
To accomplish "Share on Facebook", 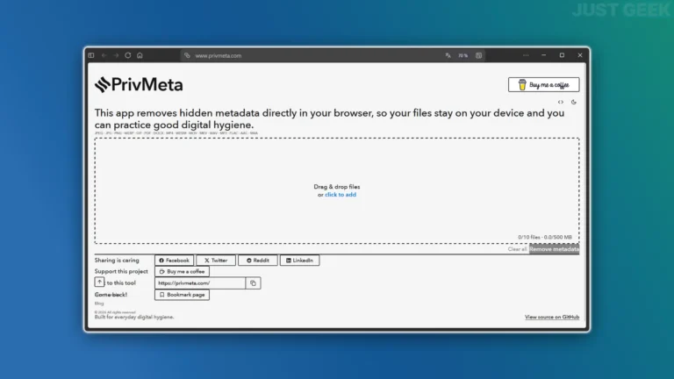I will point(174,261).
